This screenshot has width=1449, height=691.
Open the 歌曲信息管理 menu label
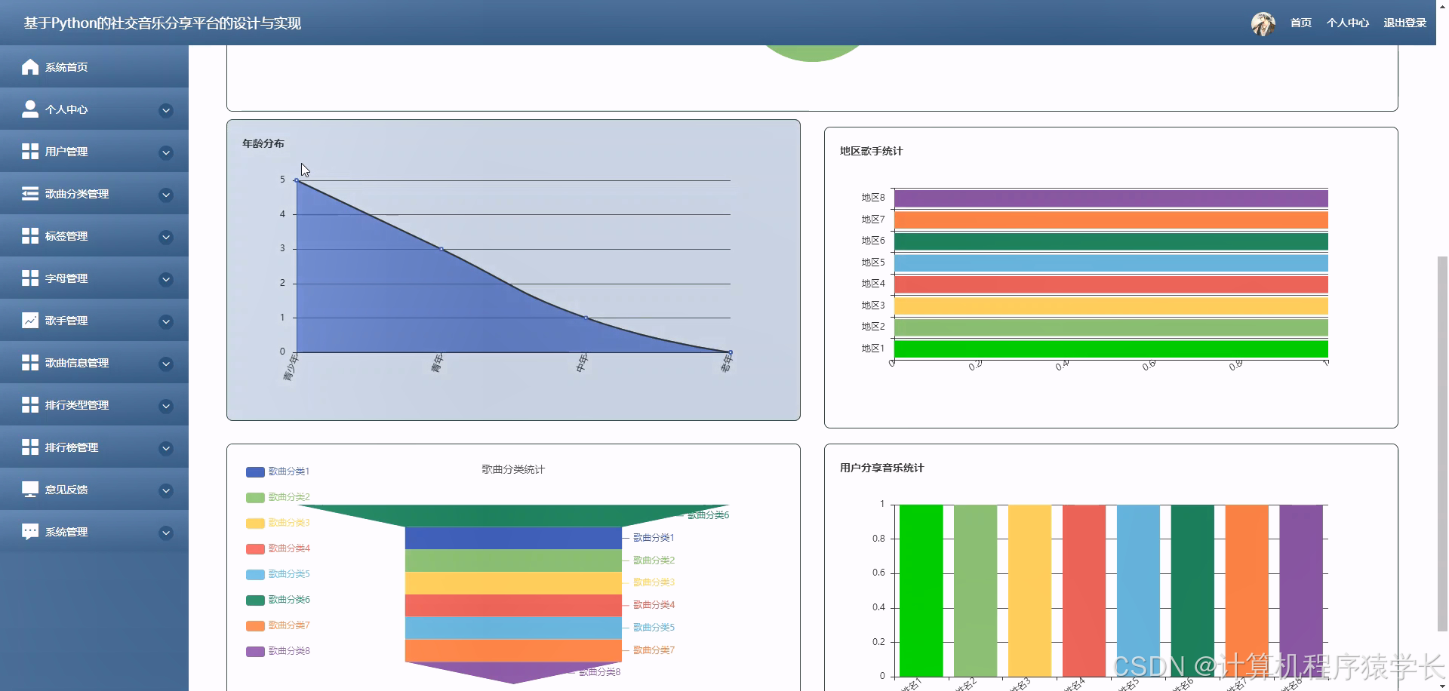coord(77,363)
